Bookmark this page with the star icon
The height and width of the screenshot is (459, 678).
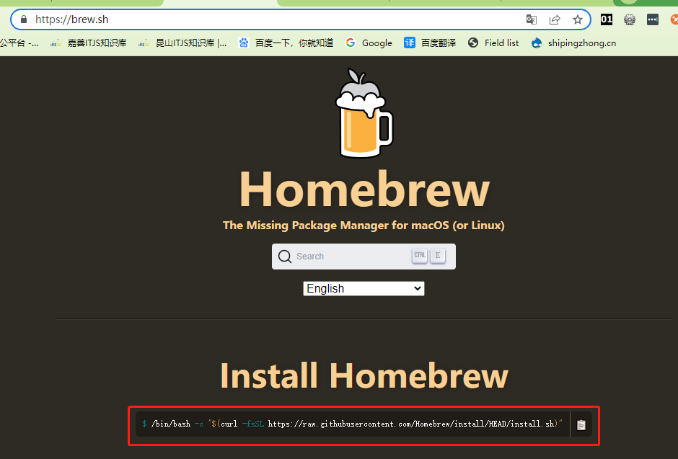(x=578, y=19)
